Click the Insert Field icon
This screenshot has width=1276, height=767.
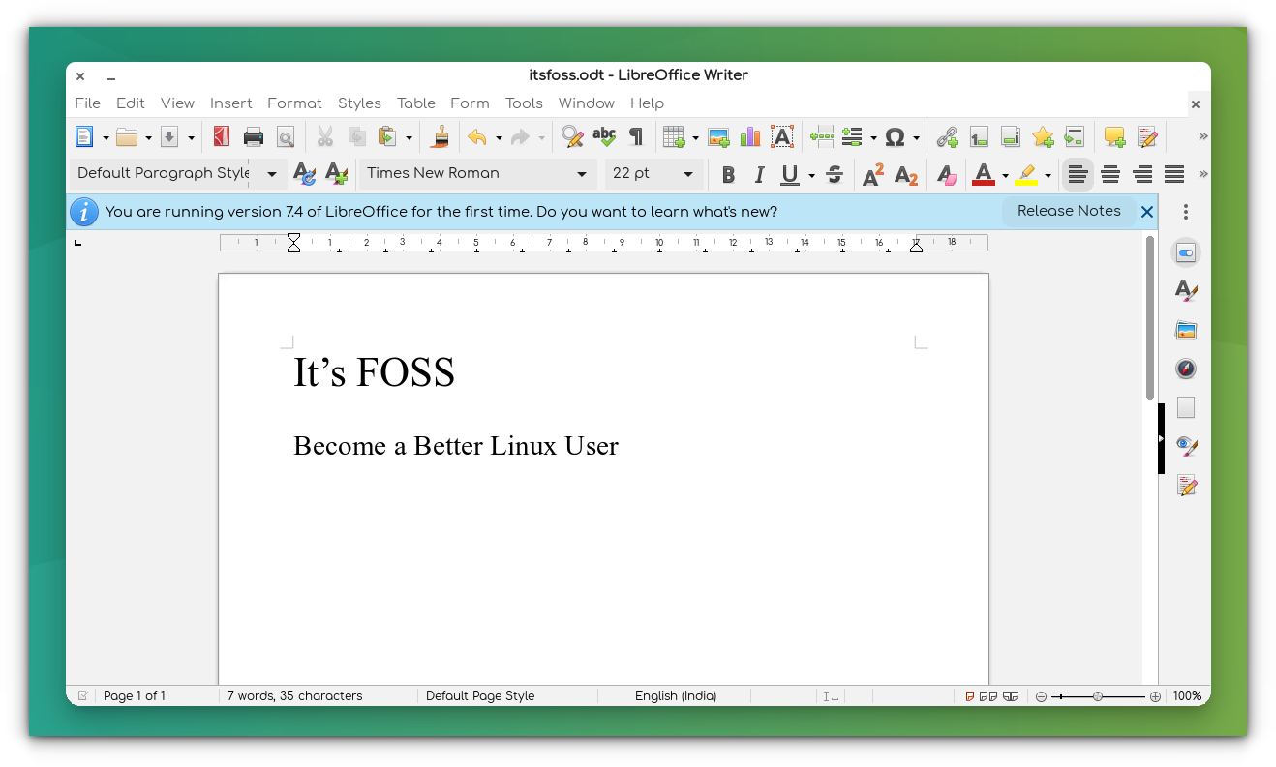click(852, 137)
